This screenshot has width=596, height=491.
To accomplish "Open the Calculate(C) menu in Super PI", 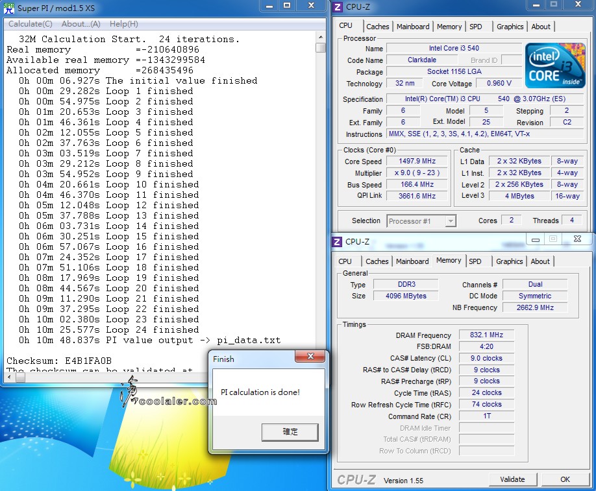I will [31, 24].
